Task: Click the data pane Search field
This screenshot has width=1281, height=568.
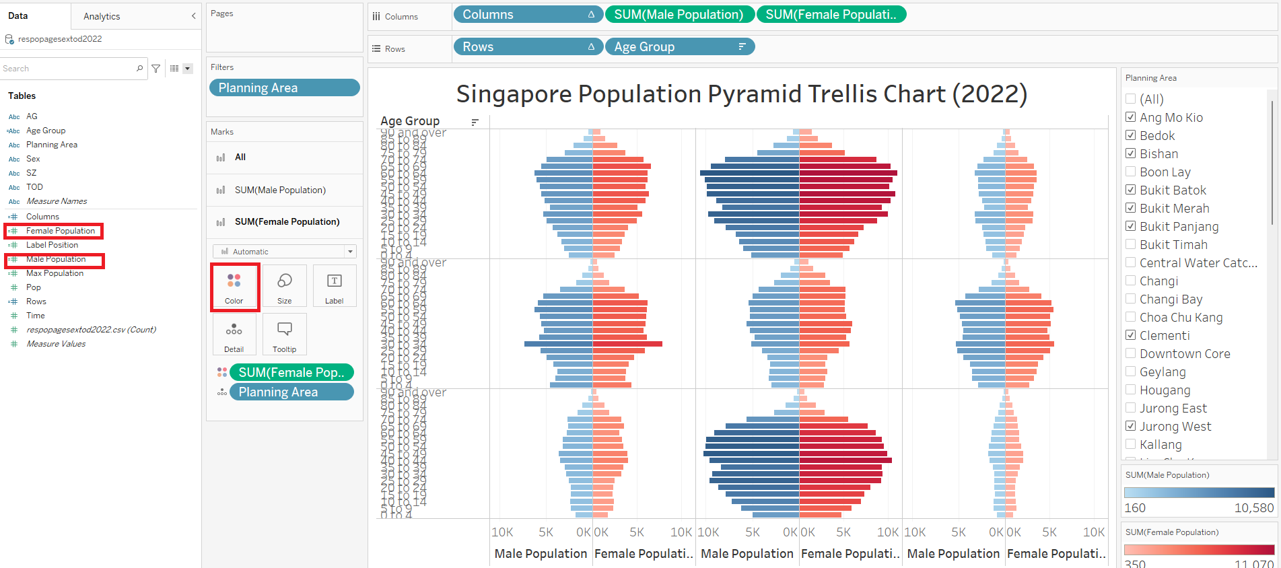Action: point(67,69)
